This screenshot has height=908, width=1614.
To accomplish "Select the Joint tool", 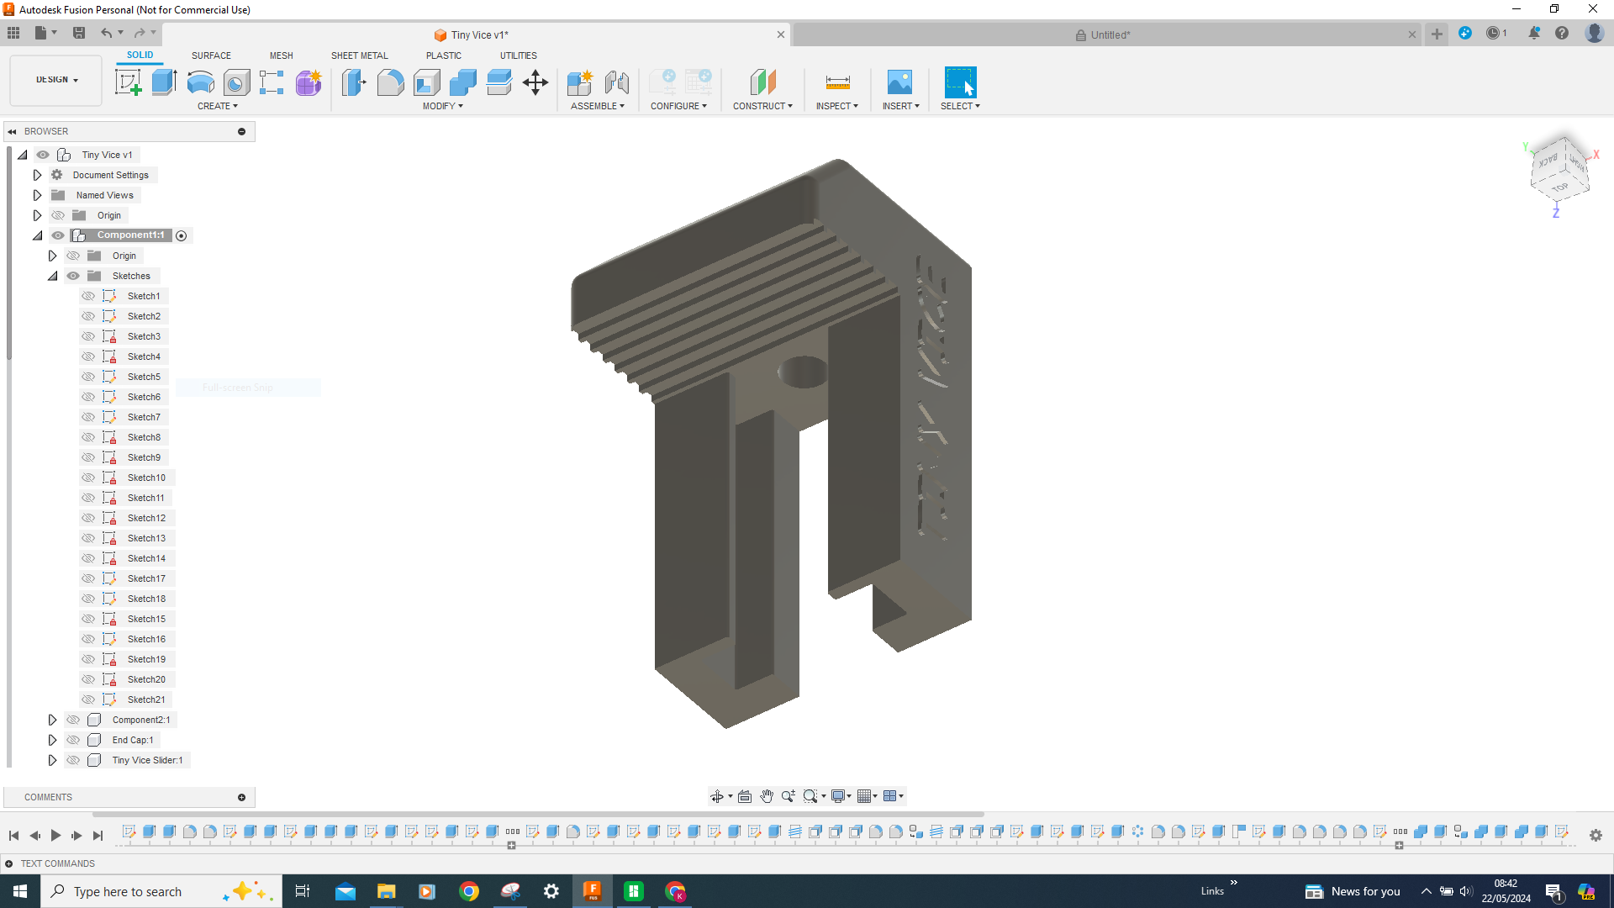I will point(616,82).
